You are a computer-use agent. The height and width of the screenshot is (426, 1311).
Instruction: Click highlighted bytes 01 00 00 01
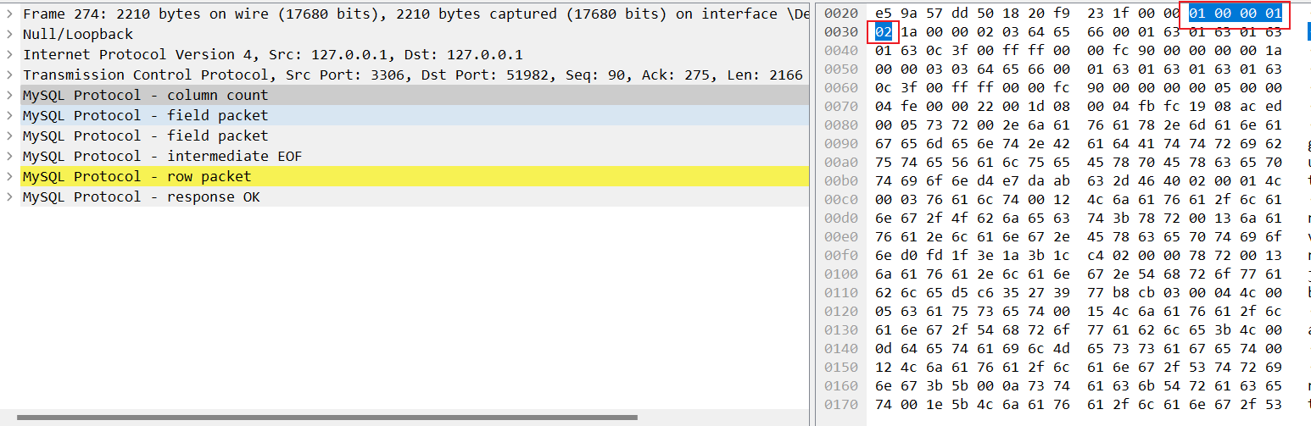point(1235,14)
